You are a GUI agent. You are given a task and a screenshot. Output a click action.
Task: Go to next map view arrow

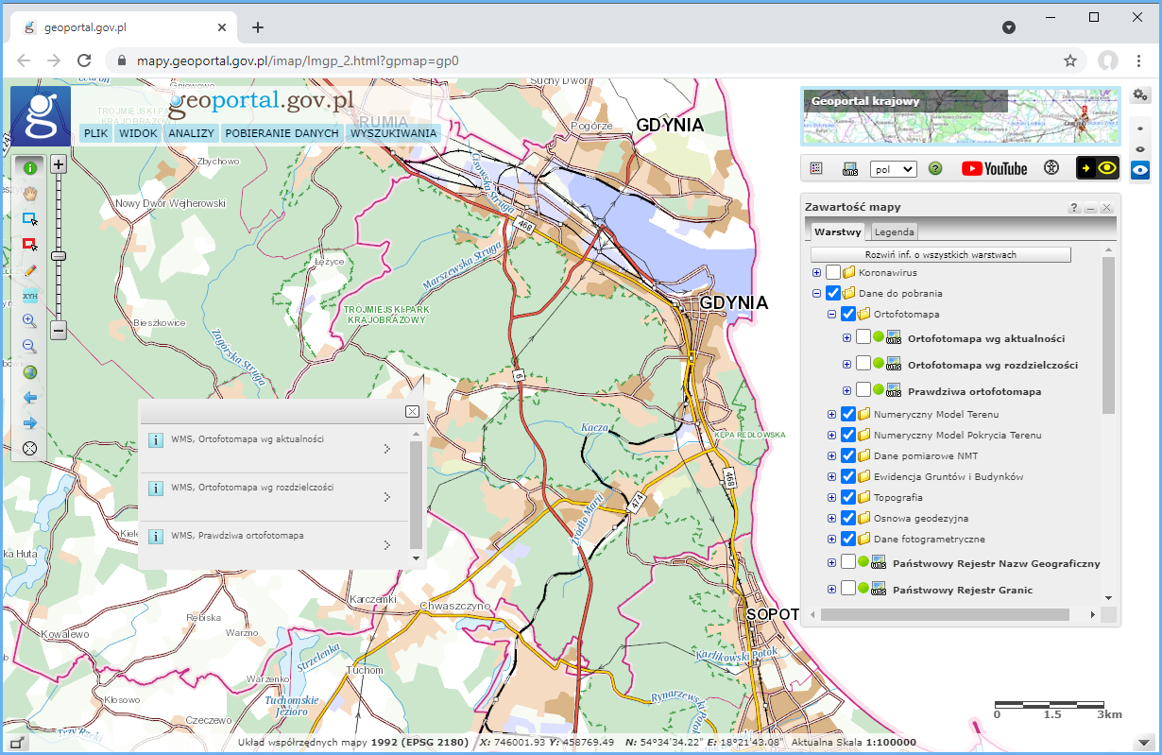tap(29, 422)
